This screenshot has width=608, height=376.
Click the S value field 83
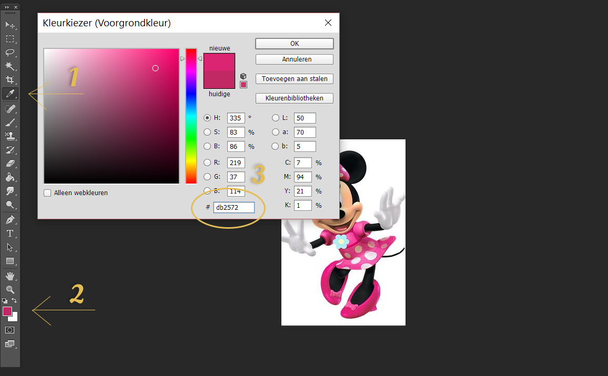pyautogui.click(x=236, y=132)
